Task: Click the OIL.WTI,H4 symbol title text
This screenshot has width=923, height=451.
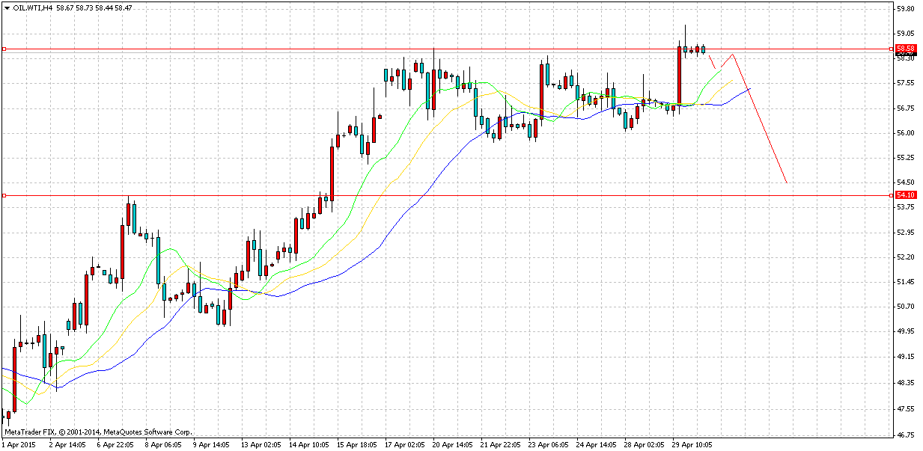Action: 33,7
